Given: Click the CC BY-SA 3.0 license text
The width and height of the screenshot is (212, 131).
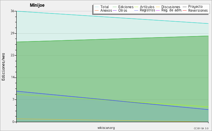Looking at the screenshot, I should (x=201, y=129).
